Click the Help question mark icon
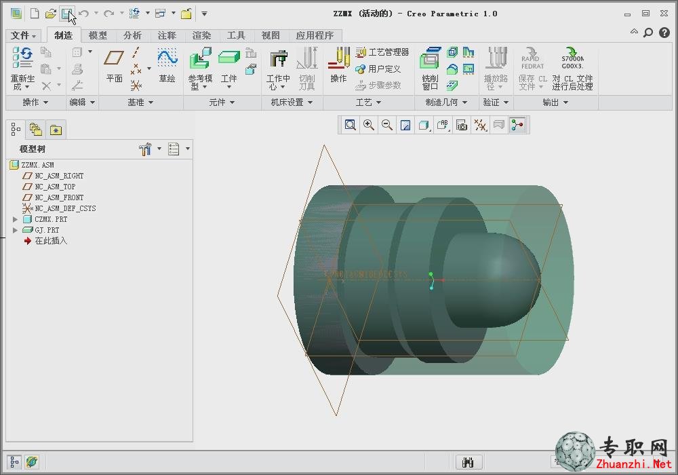Screen dimensions: 678x475 [x=664, y=33]
